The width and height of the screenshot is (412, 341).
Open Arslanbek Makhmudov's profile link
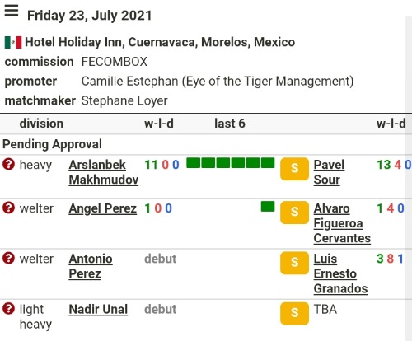tap(104, 172)
